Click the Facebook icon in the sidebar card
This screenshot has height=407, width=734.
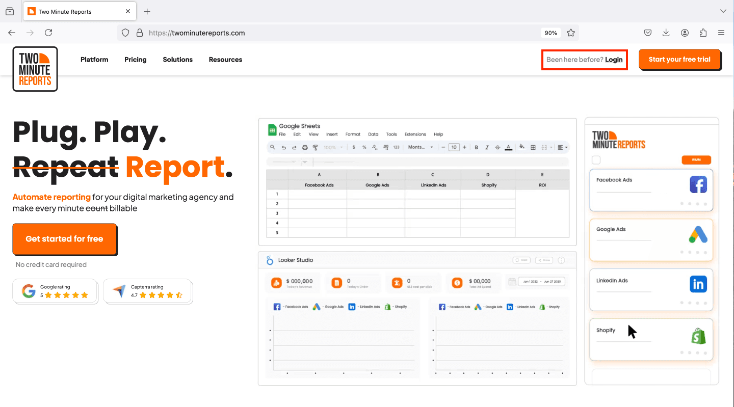click(698, 184)
